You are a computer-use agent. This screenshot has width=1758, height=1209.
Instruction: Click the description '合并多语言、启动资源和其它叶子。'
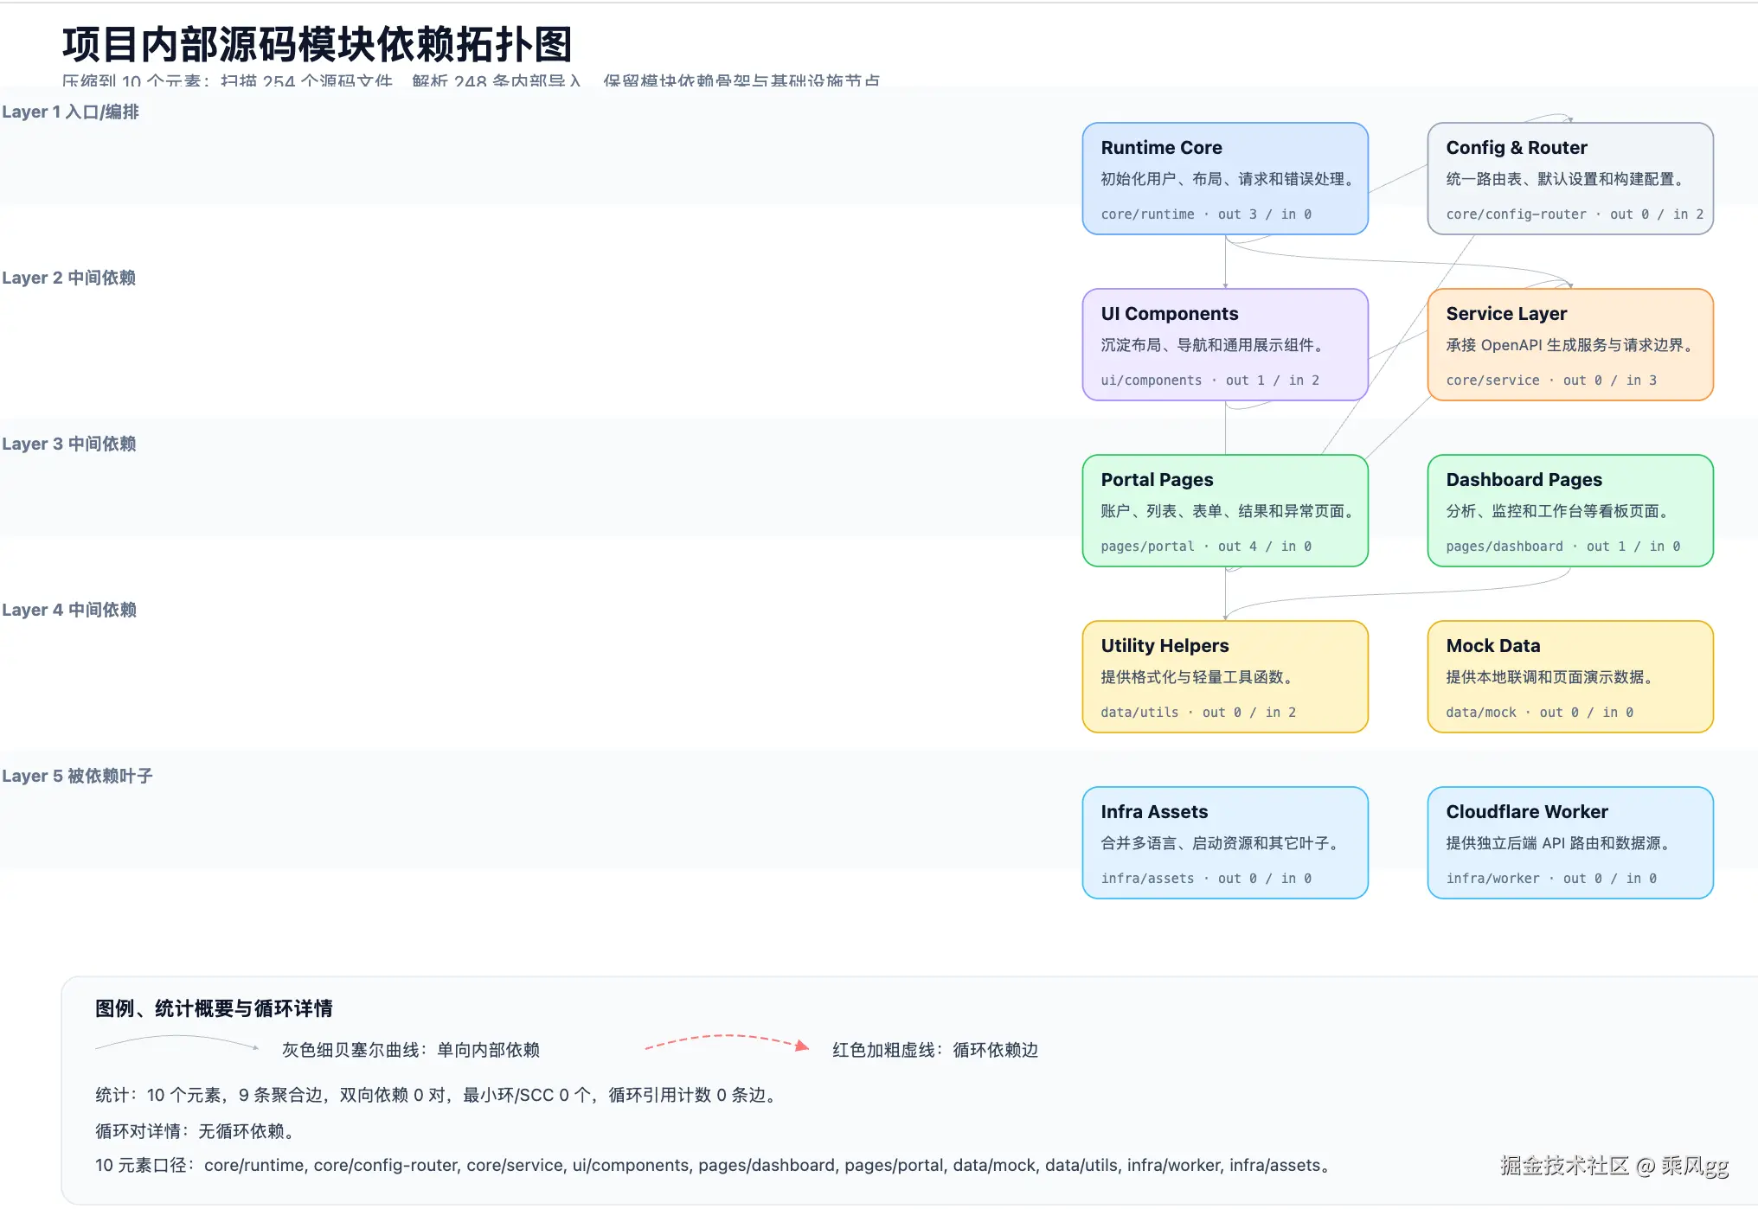point(1222,843)
